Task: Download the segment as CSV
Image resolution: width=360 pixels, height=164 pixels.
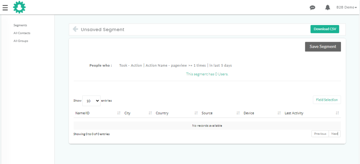Action: [x=324, y=29]
